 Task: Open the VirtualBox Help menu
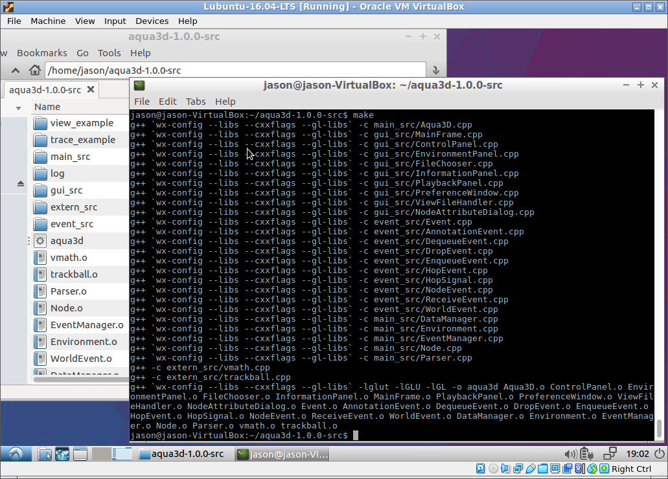187,21
